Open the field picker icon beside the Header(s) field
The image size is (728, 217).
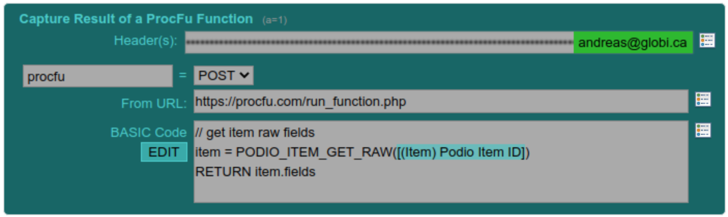(x=707, y=41)
